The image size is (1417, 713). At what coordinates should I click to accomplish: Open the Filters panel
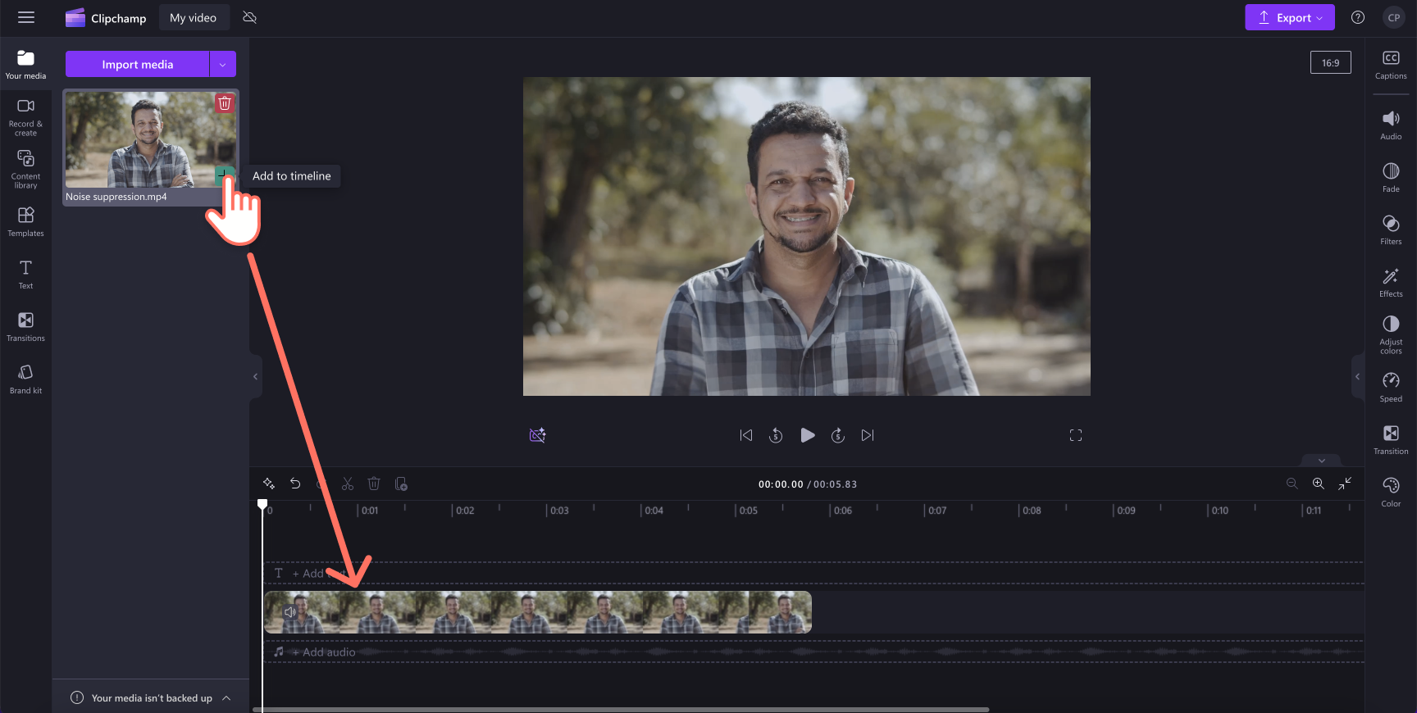tap(1391, 230)
